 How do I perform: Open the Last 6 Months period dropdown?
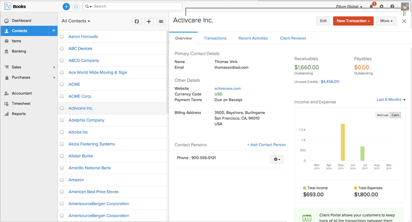click(x=391, y=100)
